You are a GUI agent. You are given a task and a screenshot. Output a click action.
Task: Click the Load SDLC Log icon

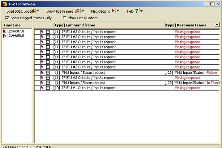coord(33,11)
